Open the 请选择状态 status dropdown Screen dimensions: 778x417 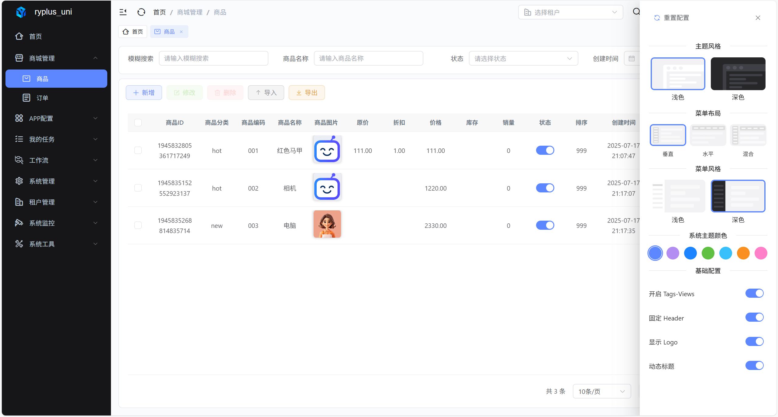click(523, 59)
